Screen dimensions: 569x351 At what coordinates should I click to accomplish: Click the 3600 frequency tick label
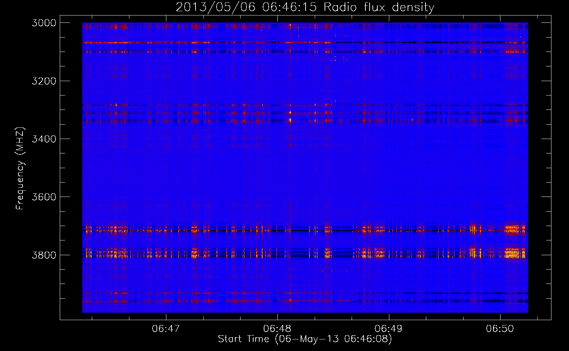(x=44, y=197)
